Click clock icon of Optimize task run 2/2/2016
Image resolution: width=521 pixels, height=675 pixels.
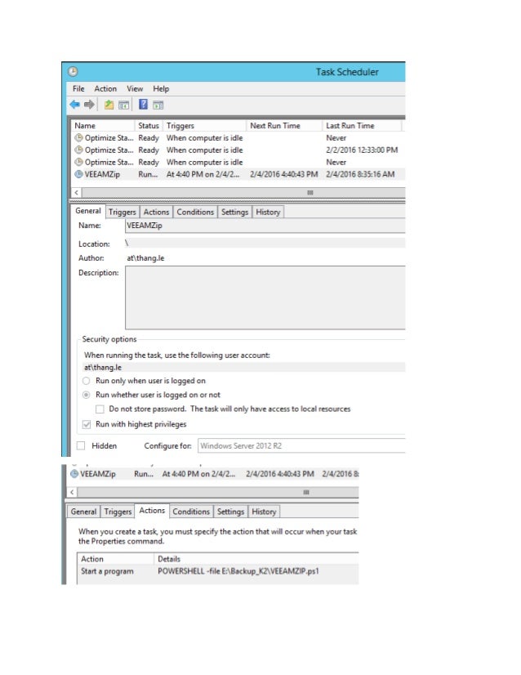78,150
